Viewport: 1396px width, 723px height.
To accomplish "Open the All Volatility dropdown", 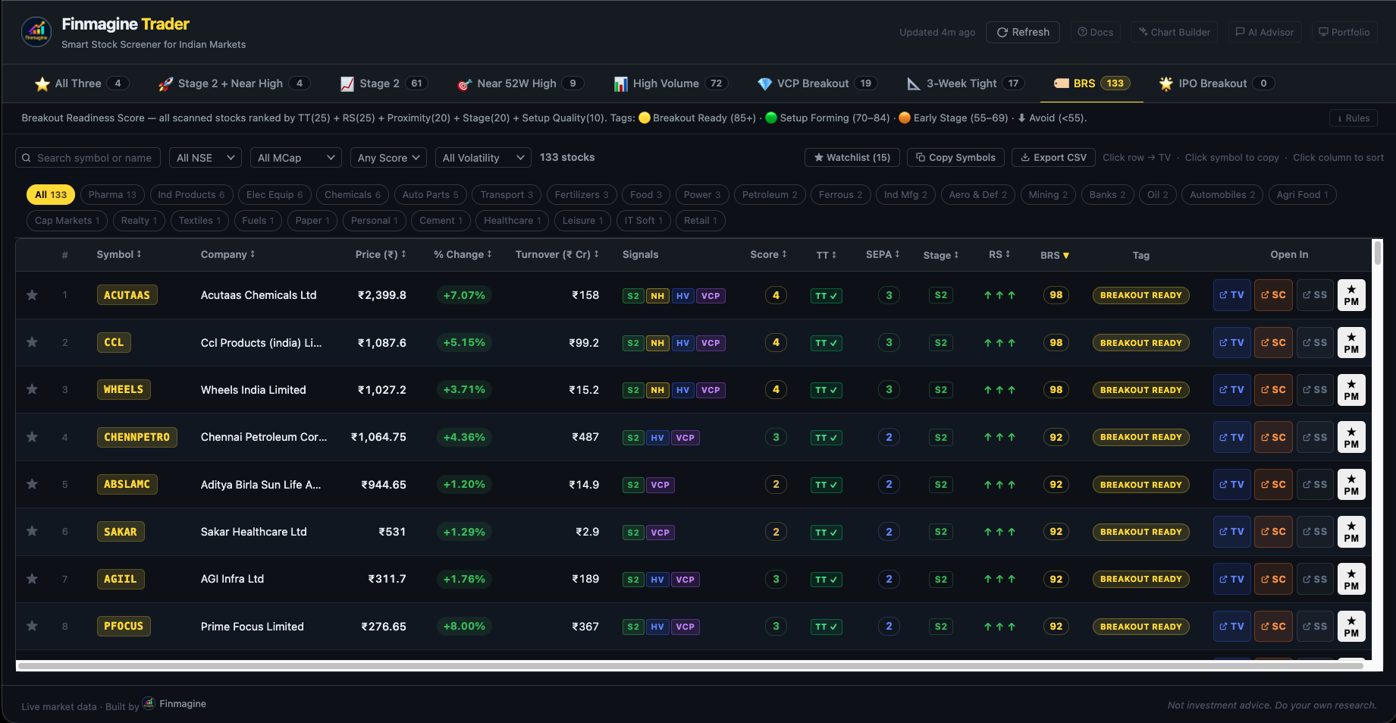I will (x=483, y=157).
